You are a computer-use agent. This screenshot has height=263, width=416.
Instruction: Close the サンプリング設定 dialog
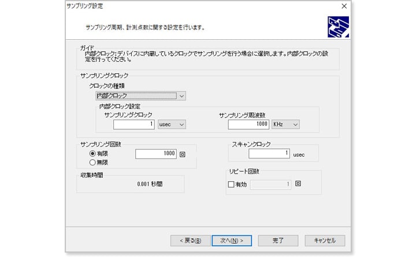(344, 6)
